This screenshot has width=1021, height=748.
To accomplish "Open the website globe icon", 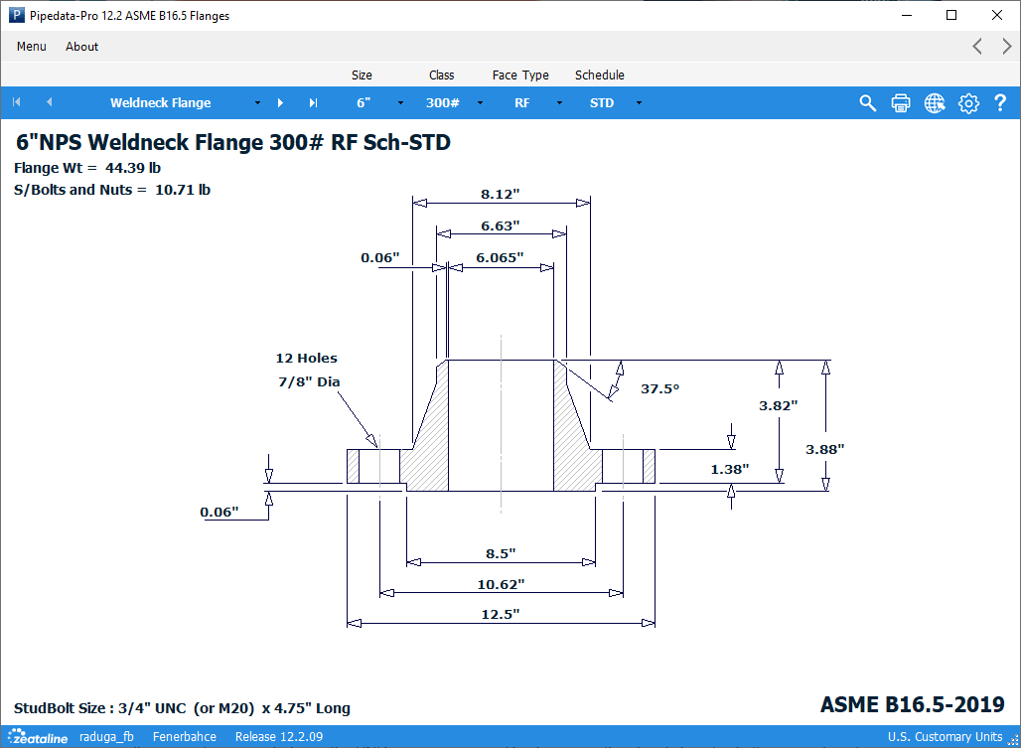I will [935, 102].
